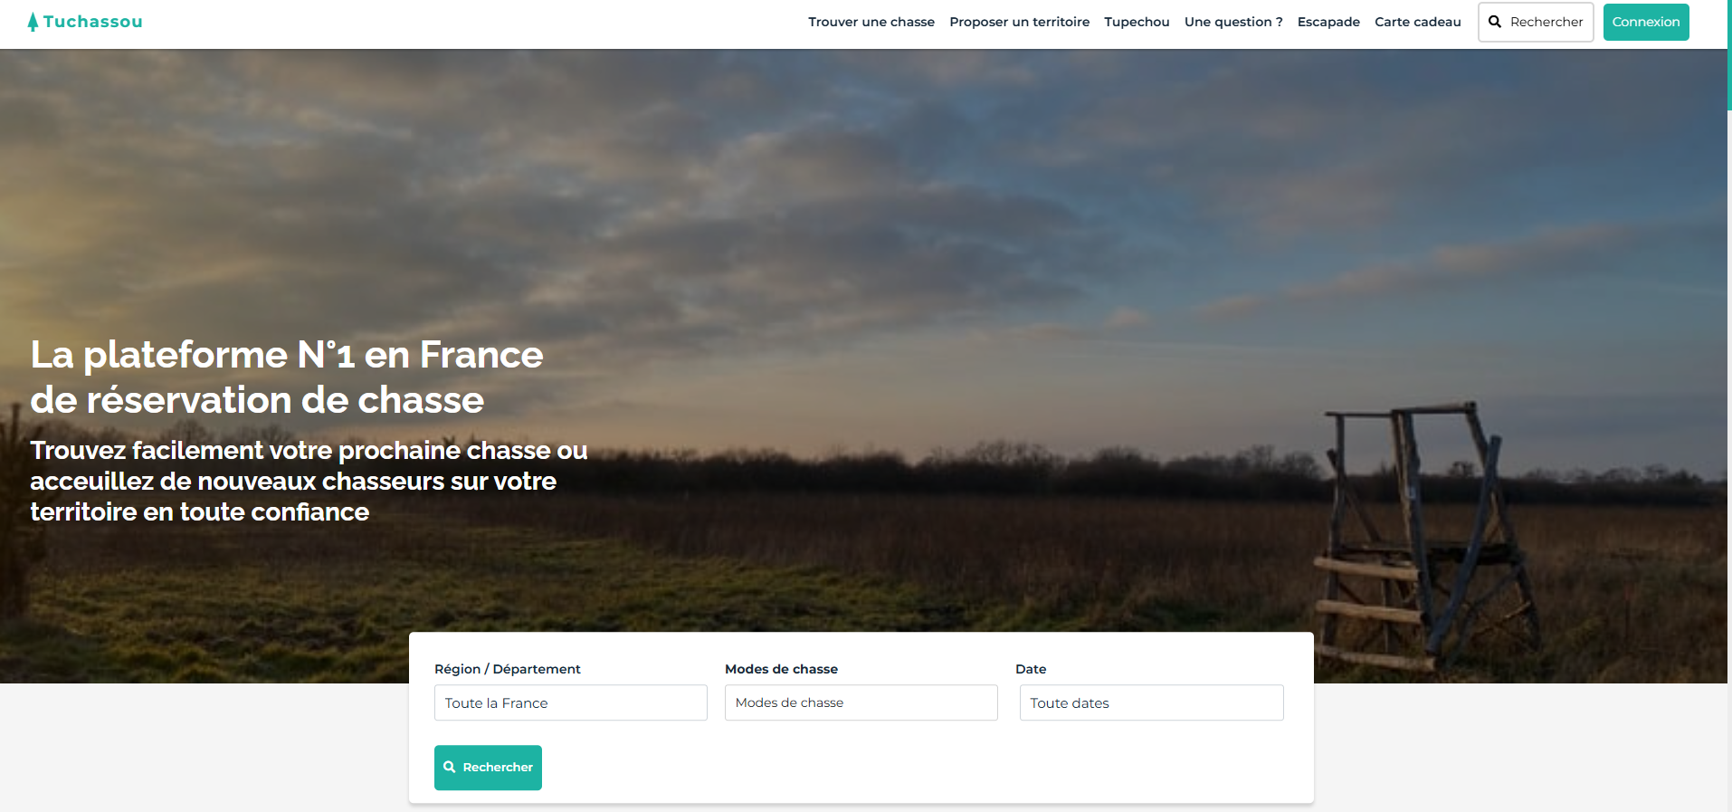Open the Carte cadeau page

tap(1417, 22)
